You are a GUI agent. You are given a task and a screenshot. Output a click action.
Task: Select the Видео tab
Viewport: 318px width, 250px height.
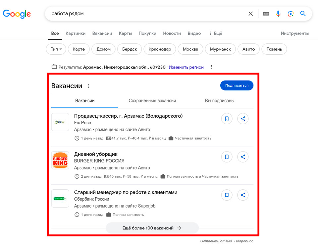[x=194, y=33]
